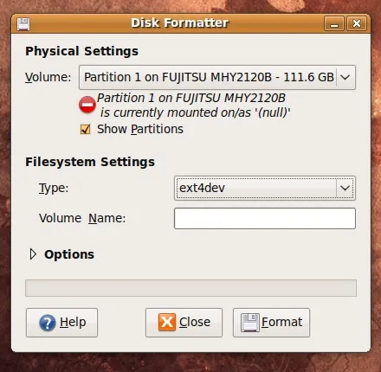Minimize the Disk Formatter window
This screenshot has height=372, width=381.
[334, 23]
